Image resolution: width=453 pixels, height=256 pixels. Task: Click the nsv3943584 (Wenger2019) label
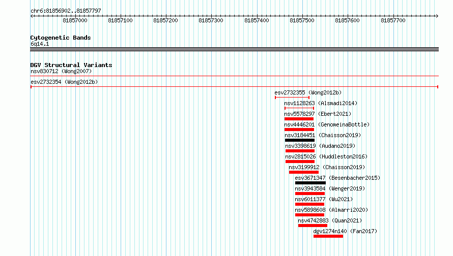click(330, 188)
